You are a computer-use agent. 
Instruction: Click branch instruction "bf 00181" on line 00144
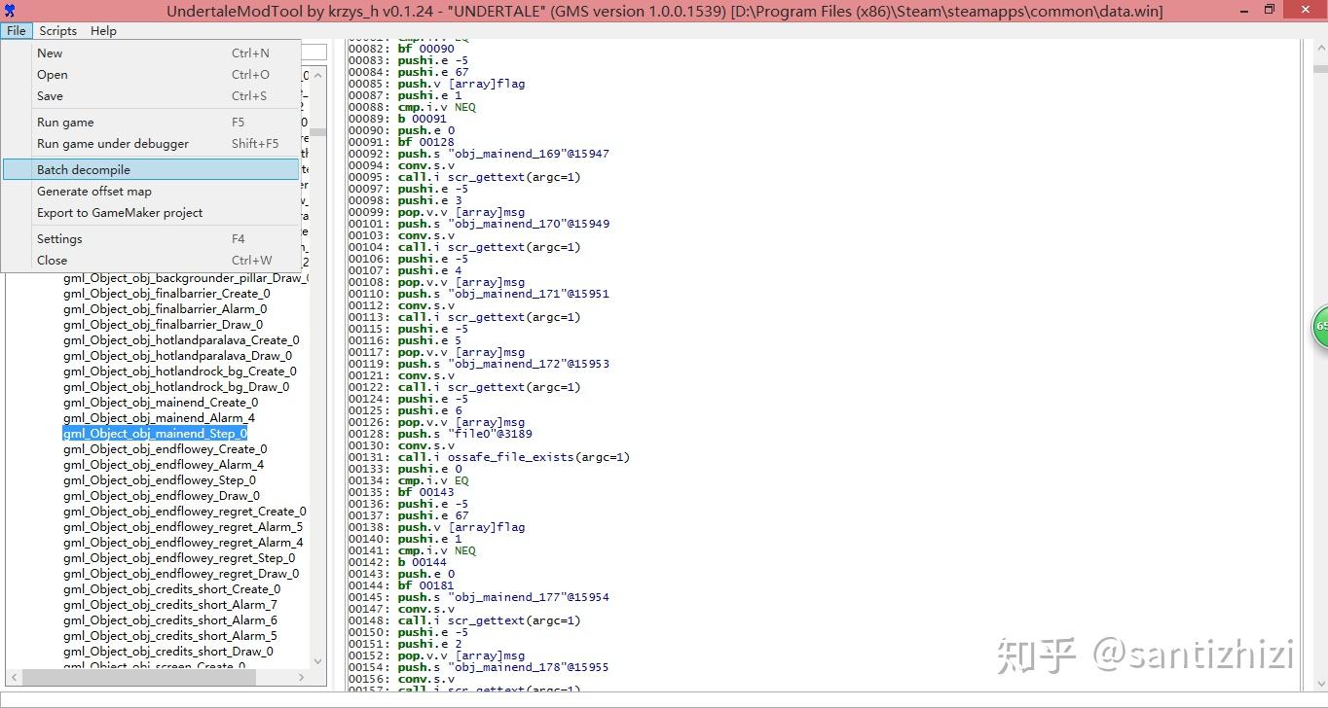[426, 585]
